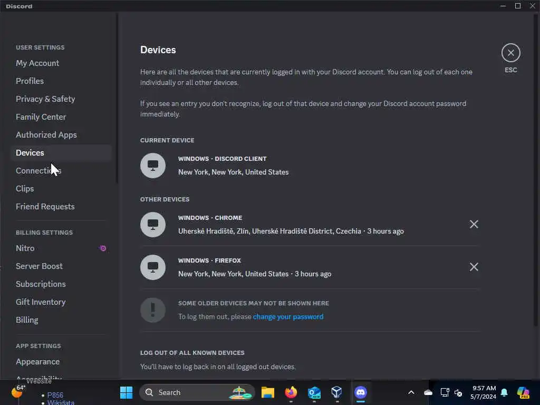
Task: Open File Explorer from the taskbar
Action: [x=267, y=392]
